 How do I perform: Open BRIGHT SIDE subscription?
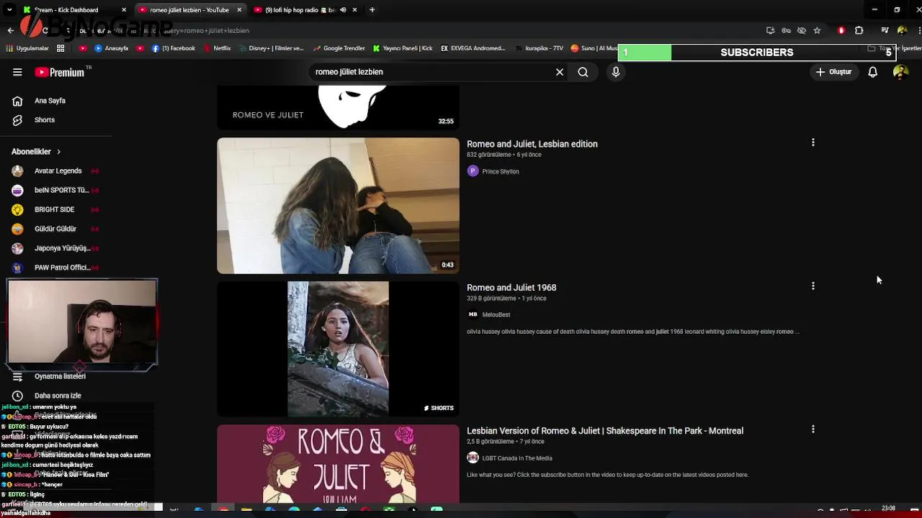click(56, 209)
